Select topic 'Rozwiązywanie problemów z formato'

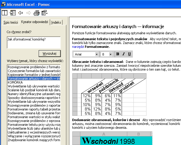(34, 67)
